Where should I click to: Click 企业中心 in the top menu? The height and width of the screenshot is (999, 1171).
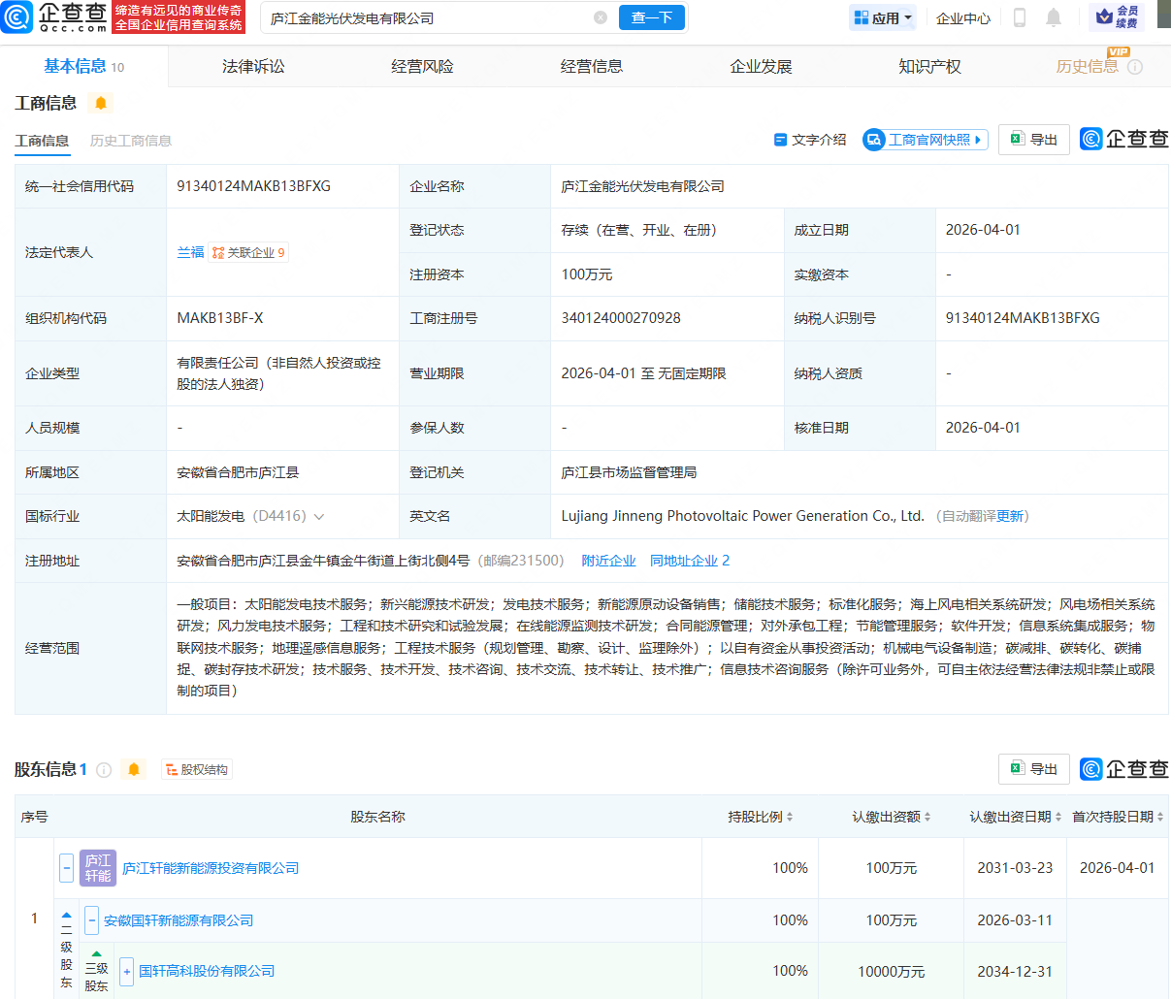(961, 17)
